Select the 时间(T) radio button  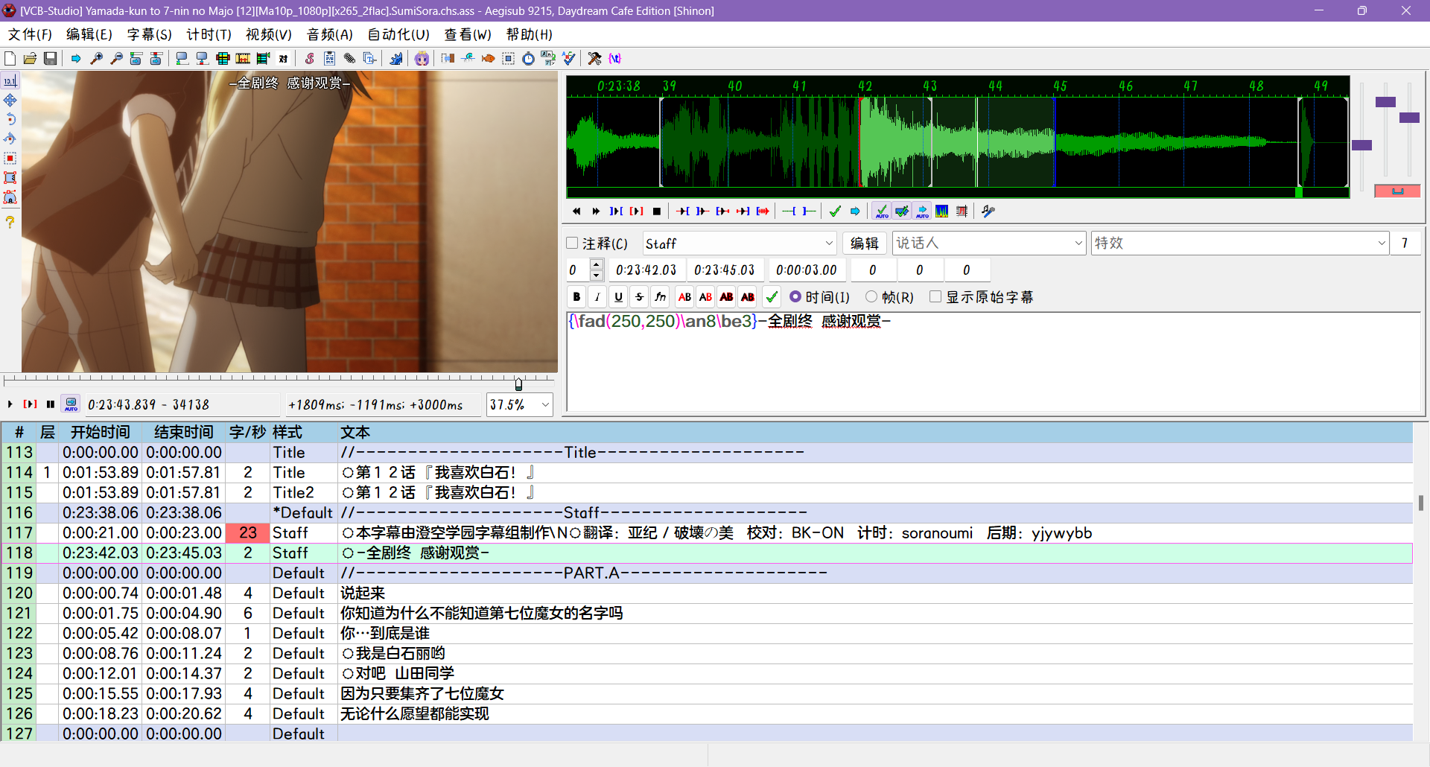click(x=795, y=297)
